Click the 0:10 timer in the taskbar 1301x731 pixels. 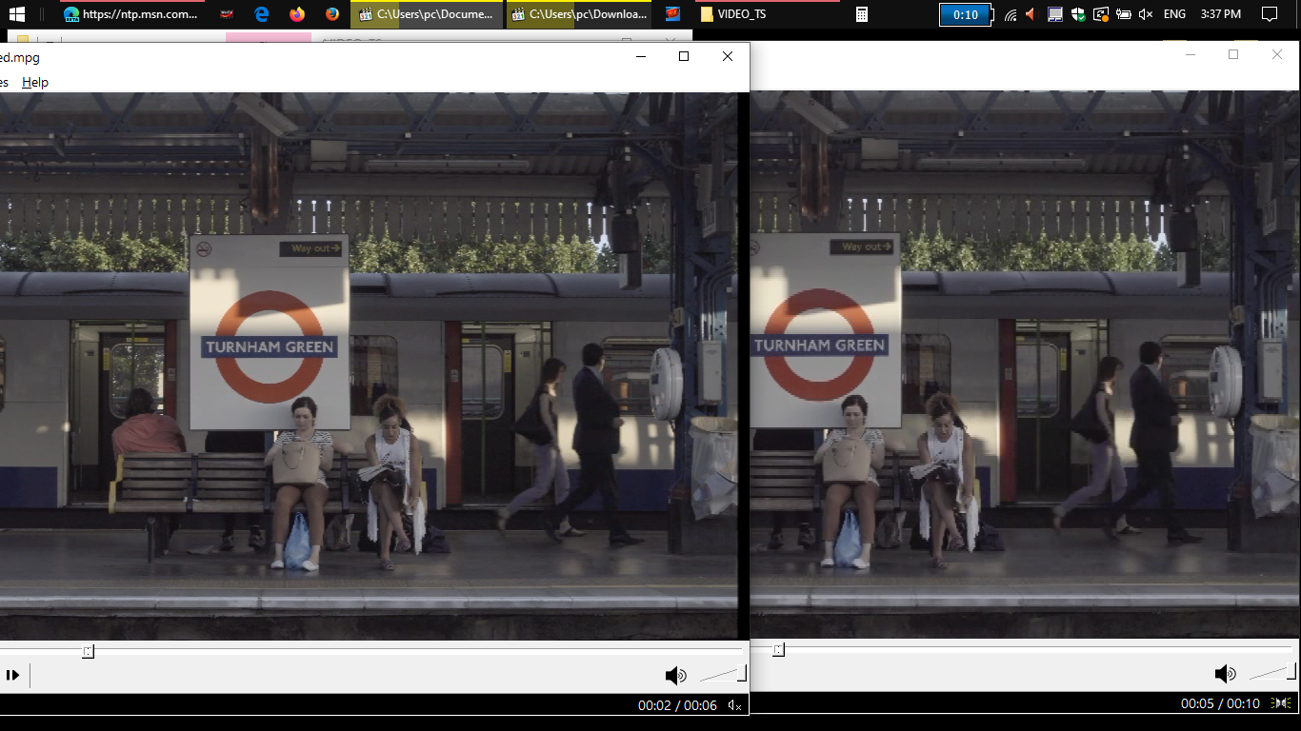[965, 14]
